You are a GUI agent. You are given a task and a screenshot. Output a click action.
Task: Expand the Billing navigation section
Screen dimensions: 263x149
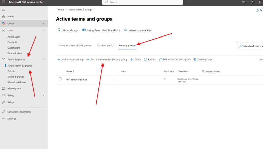pyautogui.click(x=43, y=95)
